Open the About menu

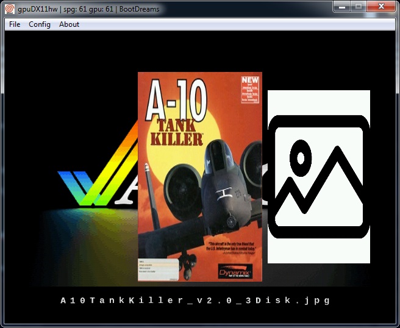69,24
